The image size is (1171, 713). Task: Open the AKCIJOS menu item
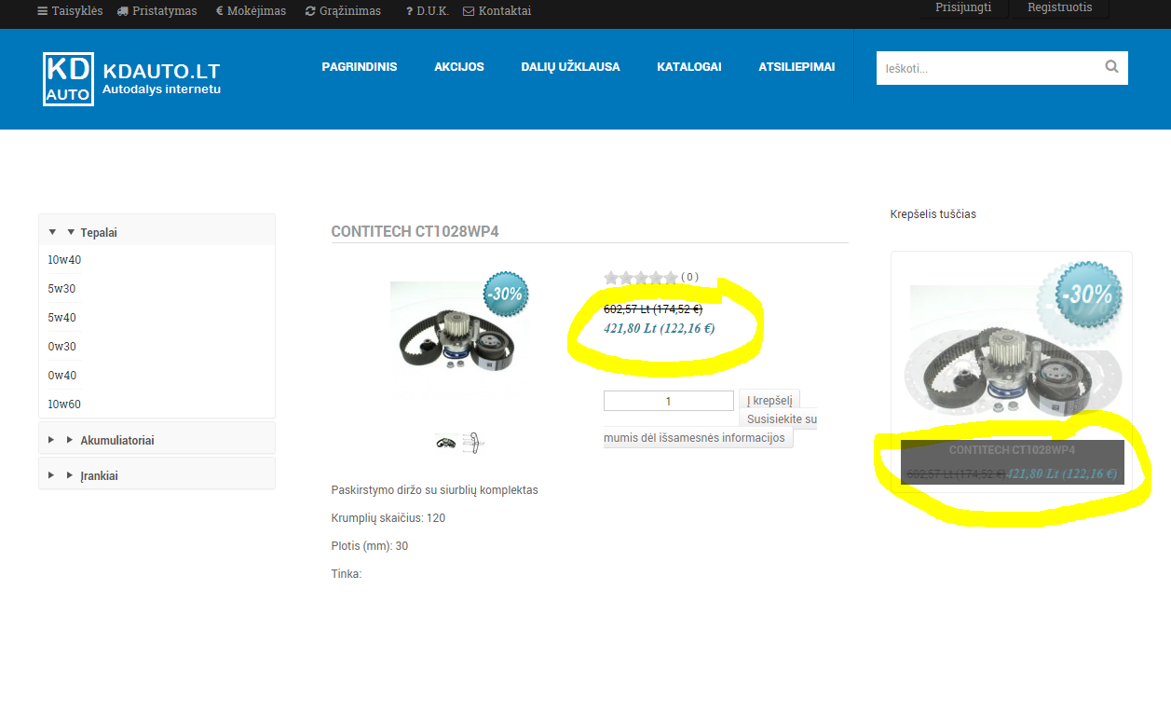459,67
